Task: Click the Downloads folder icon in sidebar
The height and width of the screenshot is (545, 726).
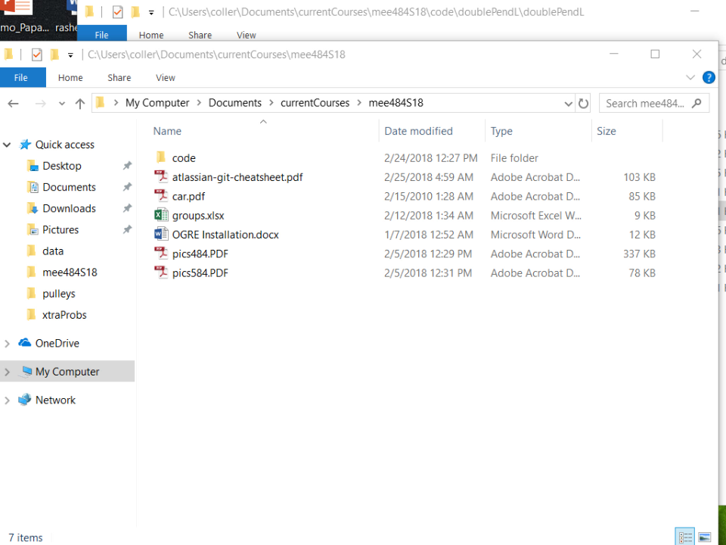Action: [x=32, y=209]
